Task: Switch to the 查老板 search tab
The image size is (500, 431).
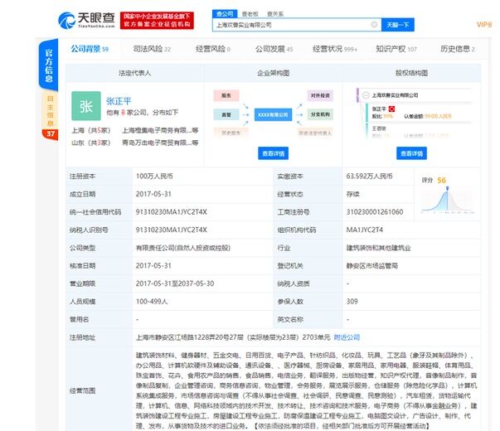Action: (249, 13)
